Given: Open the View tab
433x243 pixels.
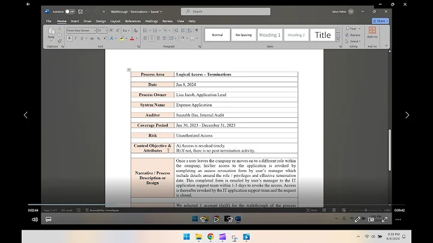Looking at the screenshot, I should pos(180,21).
